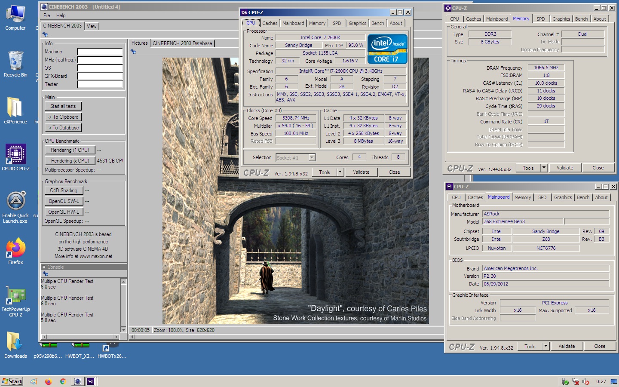Click the To Clipboard button
619x387 pixels.
63,117
